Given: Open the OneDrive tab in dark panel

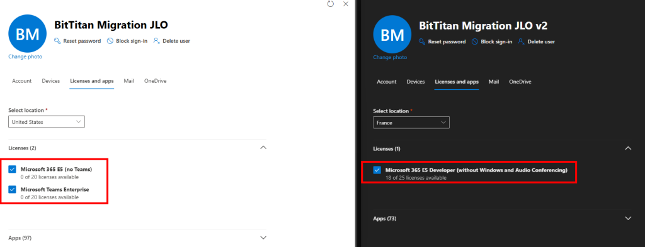Looking at the screenshot, I should pos(520,82).
